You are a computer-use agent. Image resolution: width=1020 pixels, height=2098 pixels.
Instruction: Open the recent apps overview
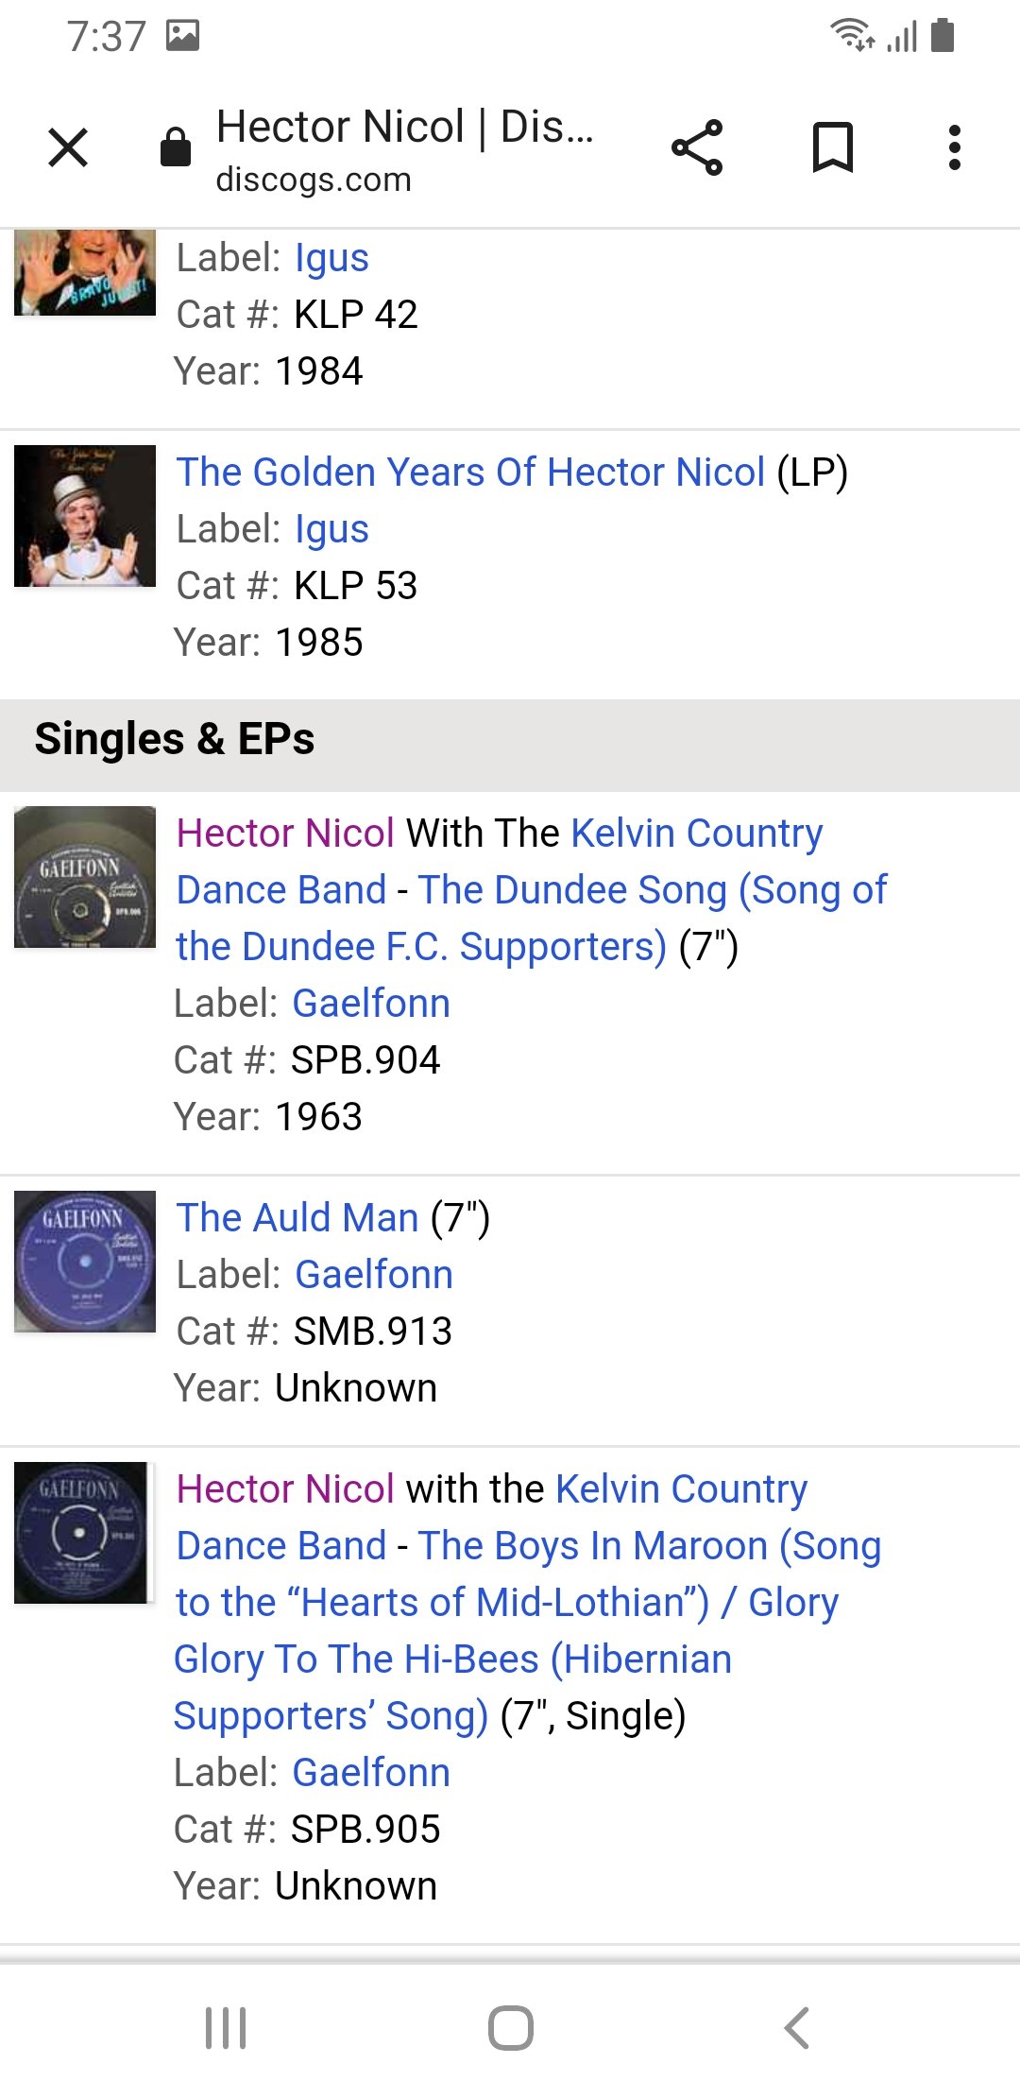[x=226, y=2027]
